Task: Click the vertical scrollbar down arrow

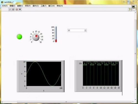Action: pos(136,100)
